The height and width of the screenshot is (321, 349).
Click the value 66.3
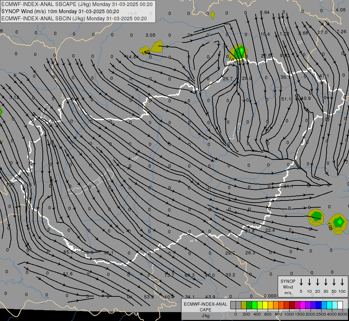click(x=190, y=275)
